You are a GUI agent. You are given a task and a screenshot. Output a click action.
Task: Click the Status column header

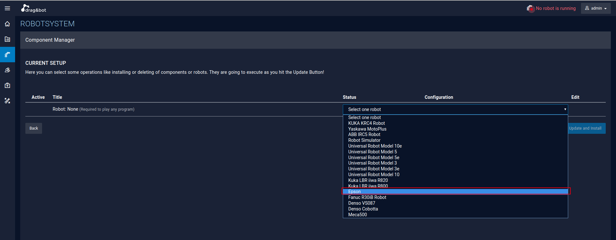pos(350,97)
